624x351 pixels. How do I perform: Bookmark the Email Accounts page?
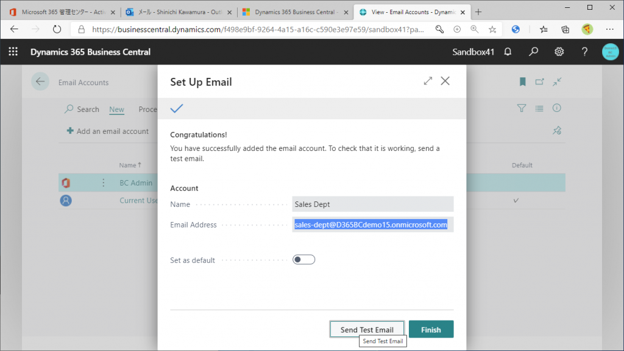coord(522,82)
